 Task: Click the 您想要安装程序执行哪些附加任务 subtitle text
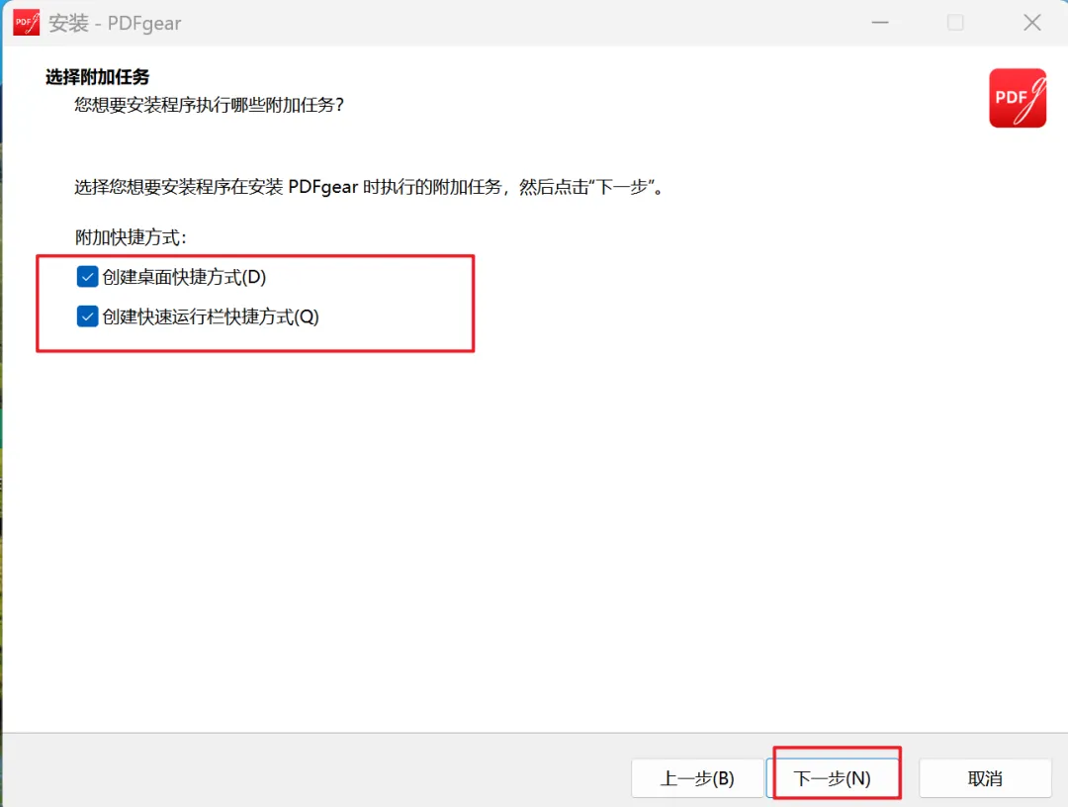coord(210,105)
